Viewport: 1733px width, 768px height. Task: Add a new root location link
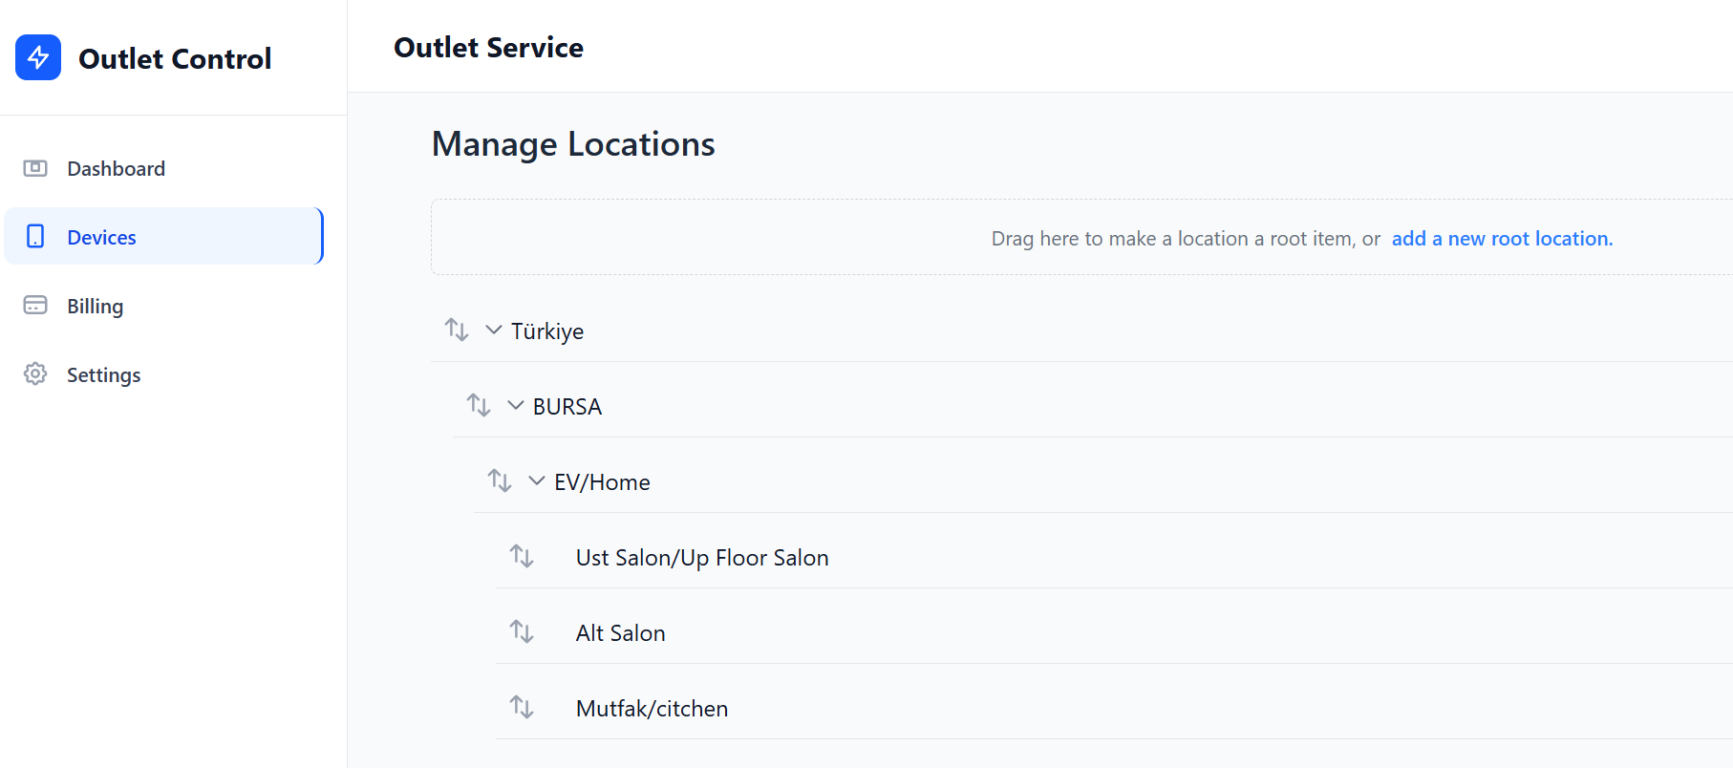click(x=1502, y=239)
